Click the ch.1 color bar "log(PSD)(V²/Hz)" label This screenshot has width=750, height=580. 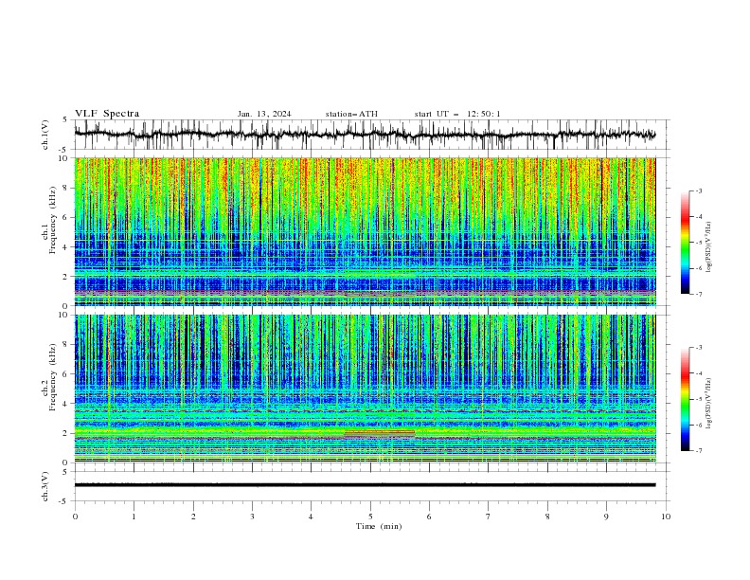709,247
